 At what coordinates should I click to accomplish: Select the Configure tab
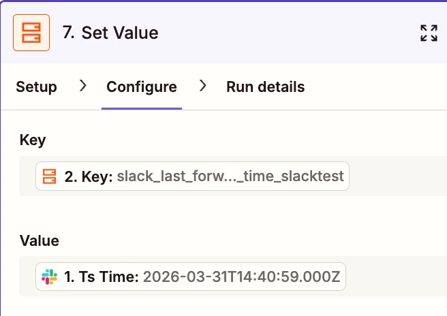coord(142,87)
